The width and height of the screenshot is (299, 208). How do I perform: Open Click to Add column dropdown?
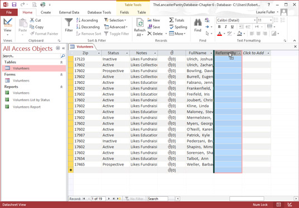(268, 53)
